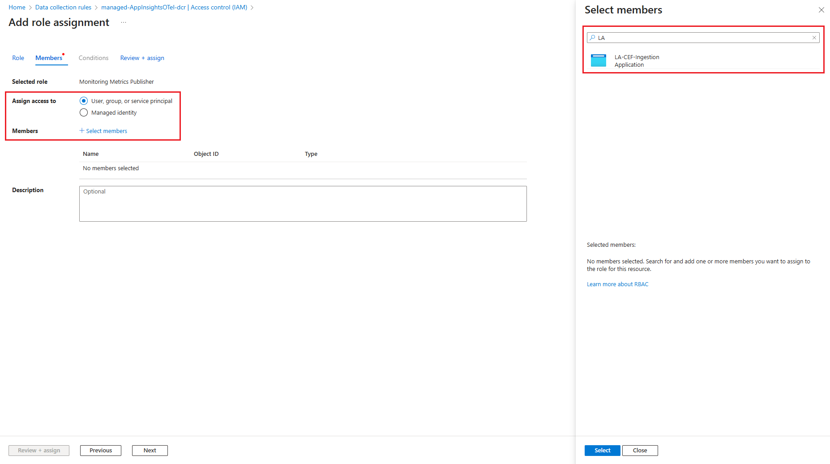Clear the member search box with X

[x=814, y=38]
